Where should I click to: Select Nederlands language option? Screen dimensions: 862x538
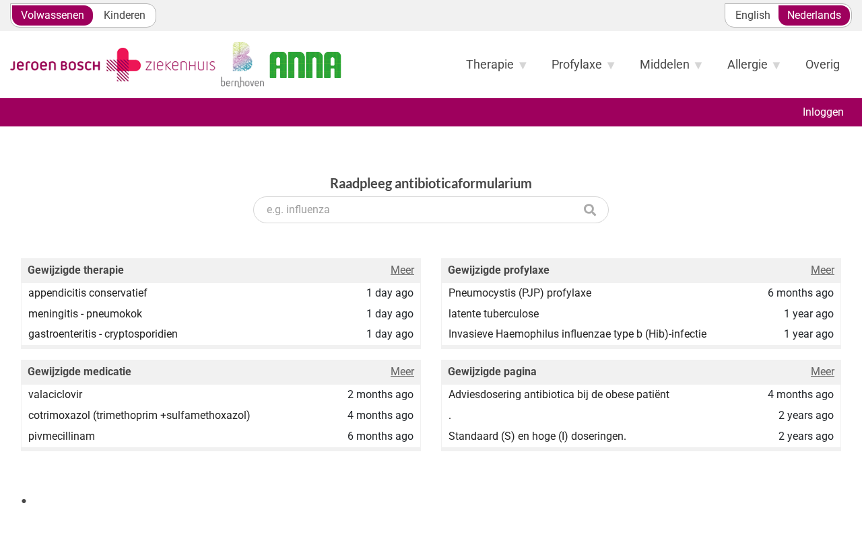coord(814,15)
